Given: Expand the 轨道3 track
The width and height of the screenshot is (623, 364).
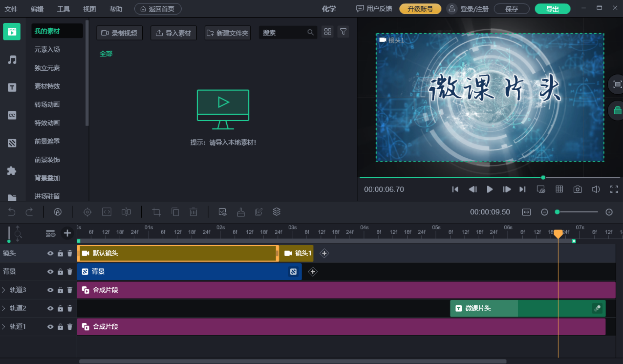Looking at the screenshot, I should click(x=3, y=290).
